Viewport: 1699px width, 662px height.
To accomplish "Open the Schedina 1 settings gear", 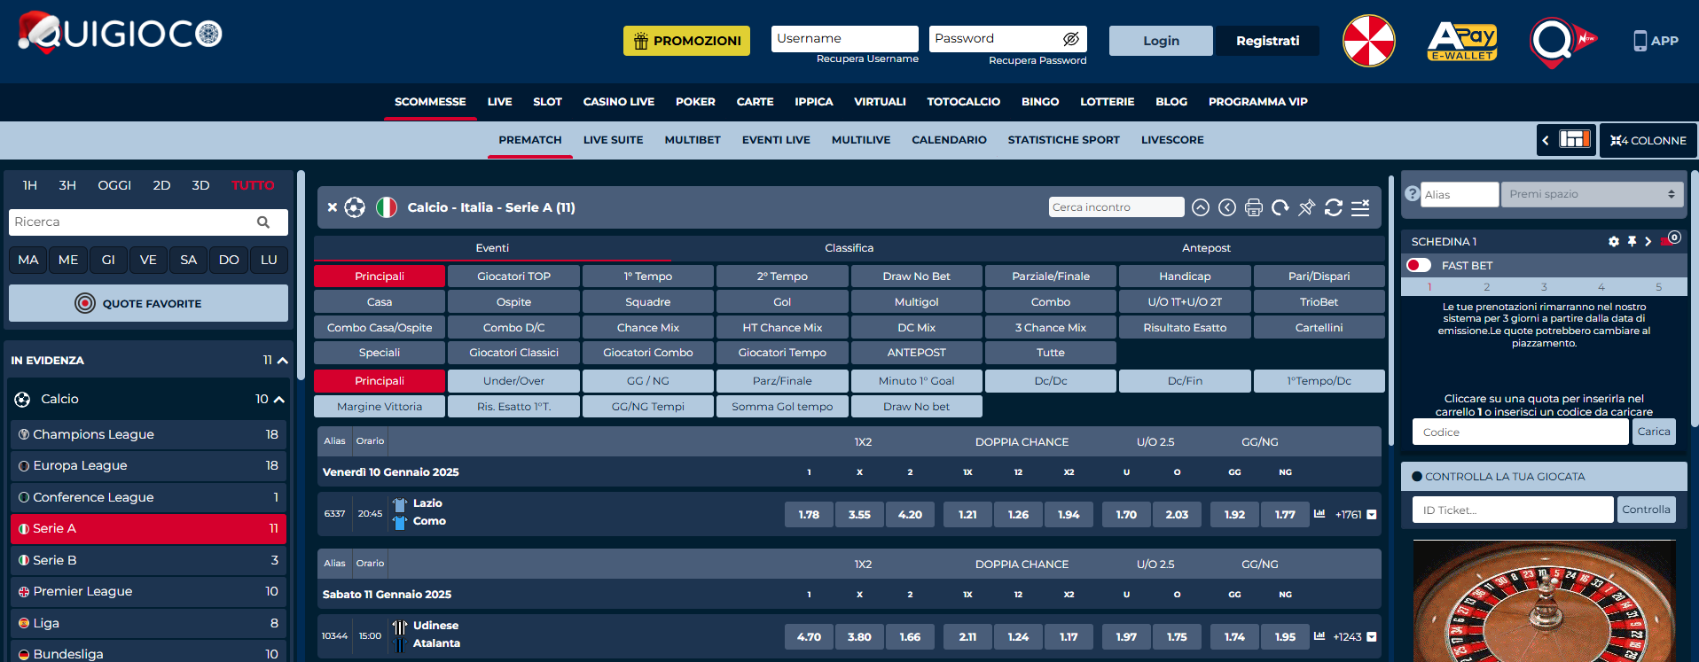I will click(1614, 242).
